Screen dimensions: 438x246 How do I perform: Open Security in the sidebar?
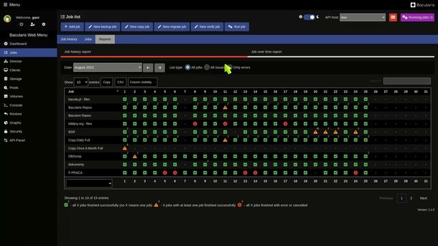[x=29, y=131]
